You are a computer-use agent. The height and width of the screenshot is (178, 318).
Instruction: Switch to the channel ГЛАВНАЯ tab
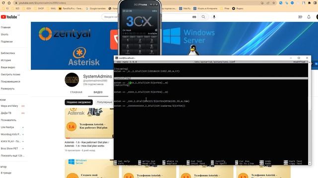click(76, 92)
